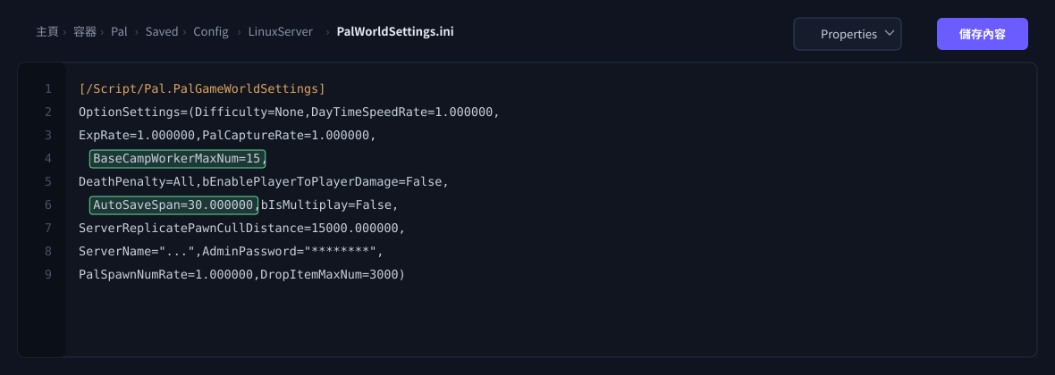Select highlighted AutoSaveSpan=30.000000 setting
The width and height of the screenshot is (1055, 375).
(x=174, y=204)
